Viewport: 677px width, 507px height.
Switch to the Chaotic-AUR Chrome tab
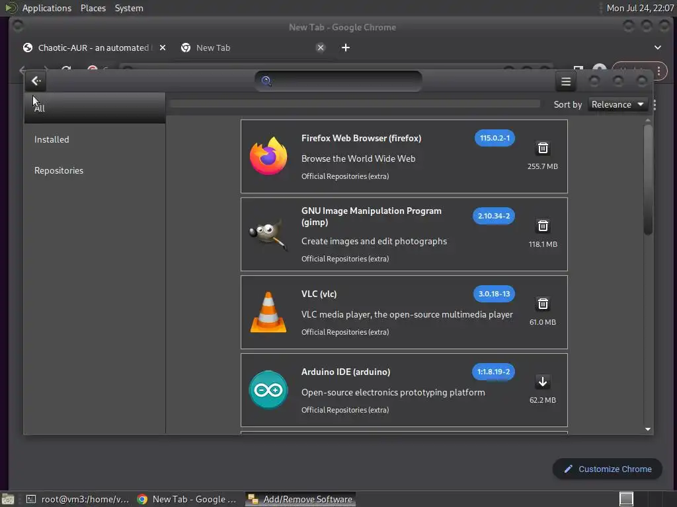click(x=94, y=48)
